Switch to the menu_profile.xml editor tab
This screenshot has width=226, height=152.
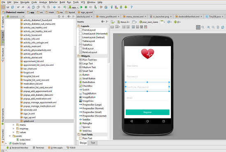(x=108, y=16)
